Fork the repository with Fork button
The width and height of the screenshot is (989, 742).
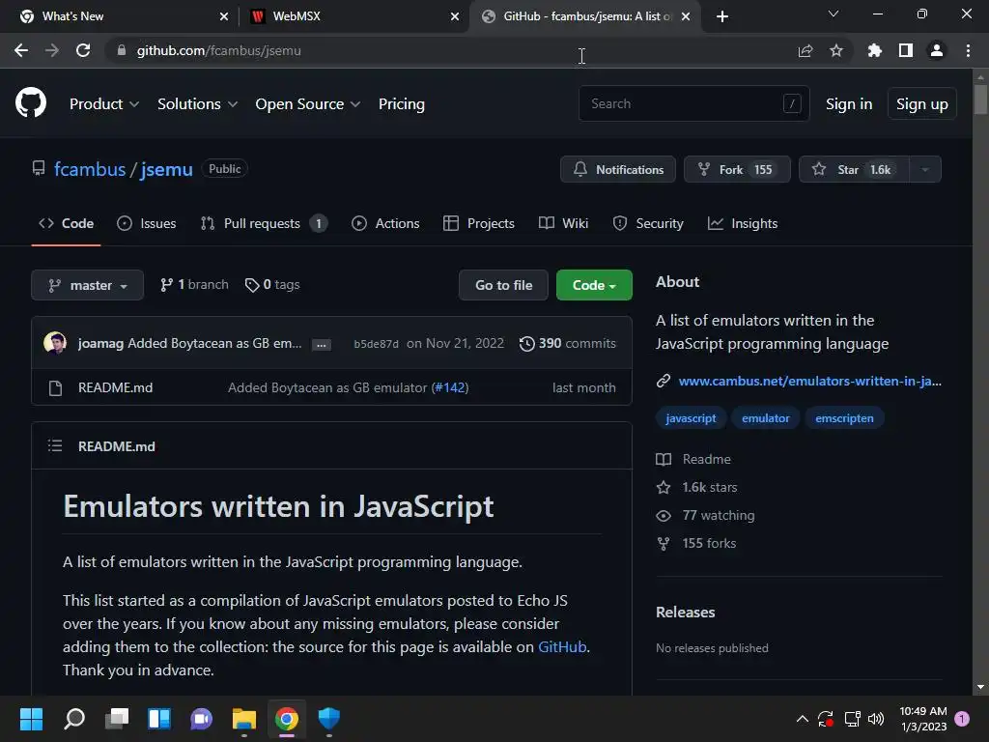click(737, 169)
